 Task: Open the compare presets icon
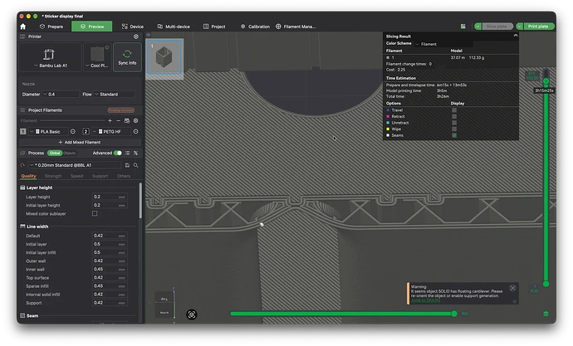136,153
